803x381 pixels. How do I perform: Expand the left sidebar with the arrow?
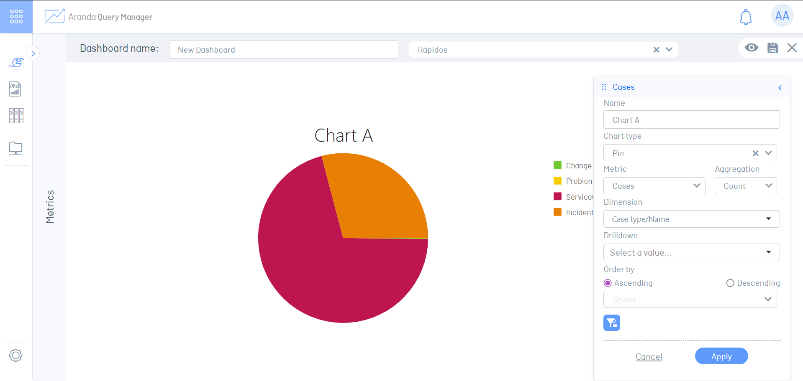pos(33,53)
